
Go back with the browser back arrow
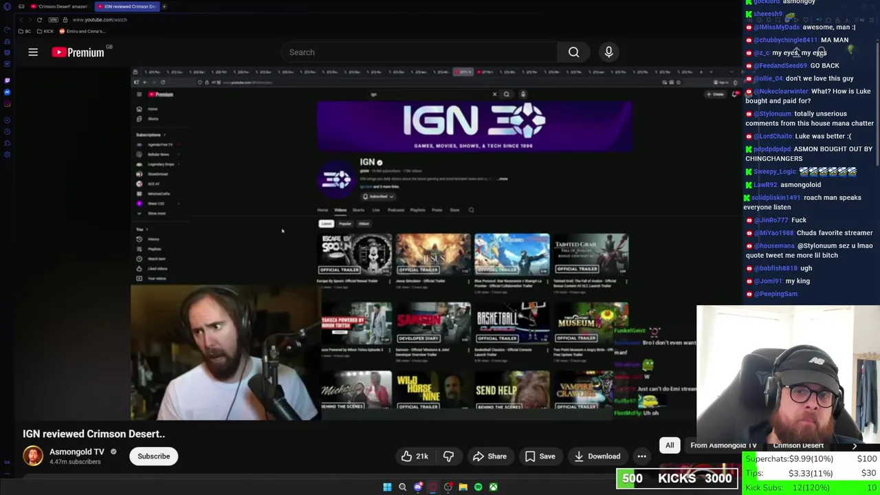pos(21,20)
